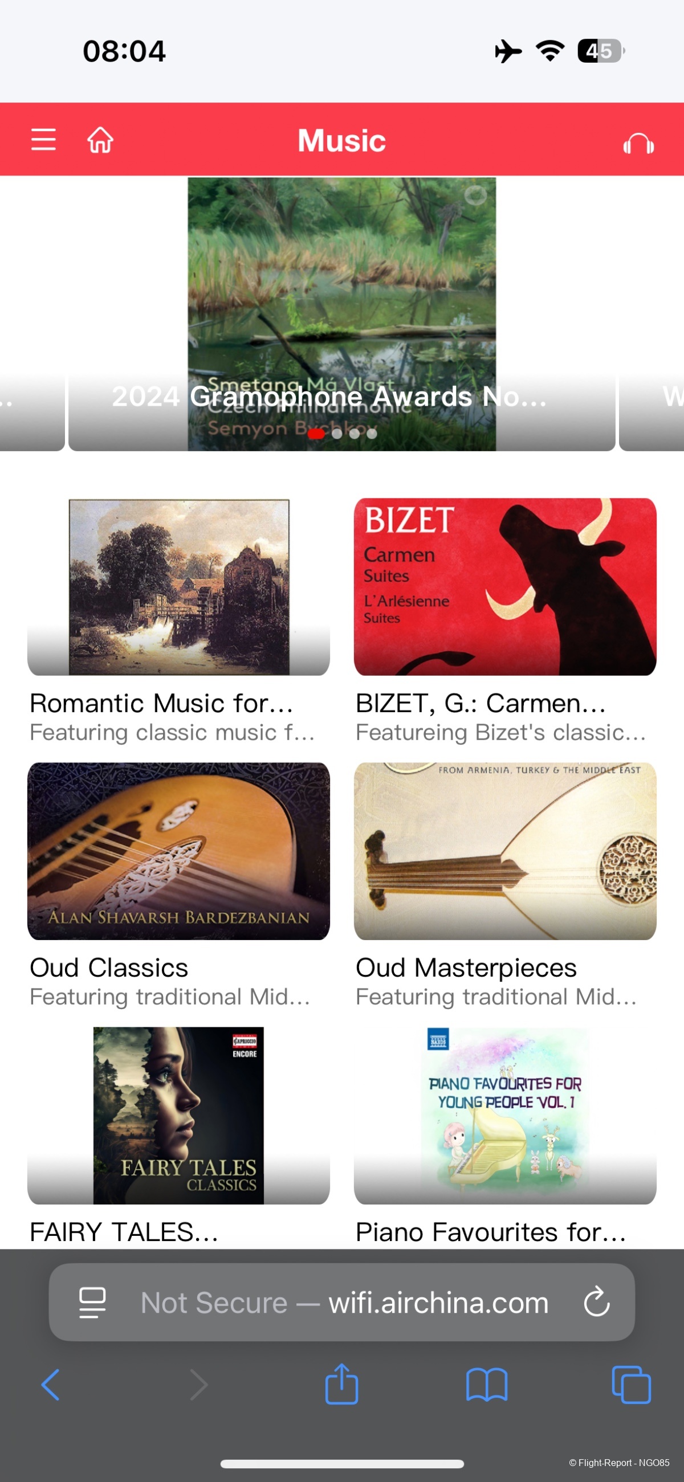
Task: Select the second carousel dot
Action: (x=337, y=434)
